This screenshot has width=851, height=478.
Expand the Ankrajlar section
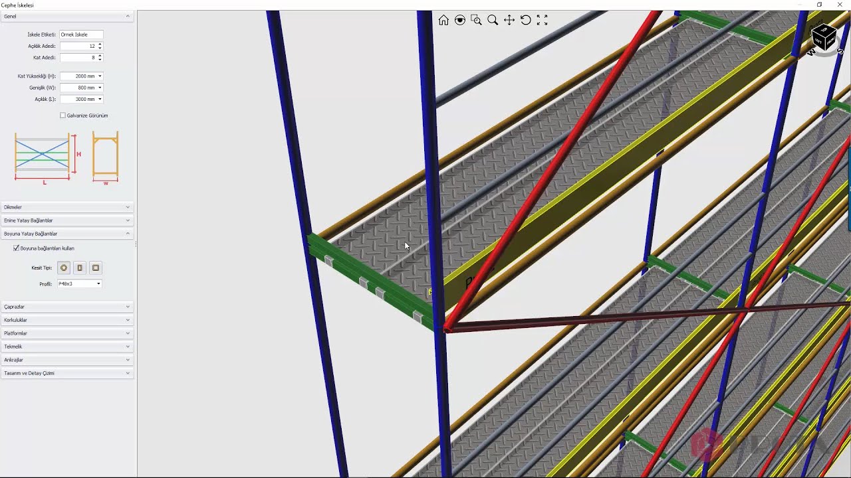(67, 360)
